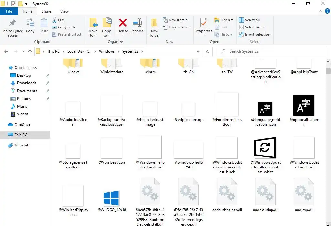This screenshot has height=226, width=331.
Task: Click the vertical scrollbar thumb
Action: [328, 71]
